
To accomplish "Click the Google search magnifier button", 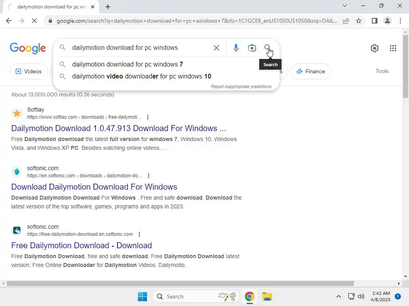I will 267,48.
